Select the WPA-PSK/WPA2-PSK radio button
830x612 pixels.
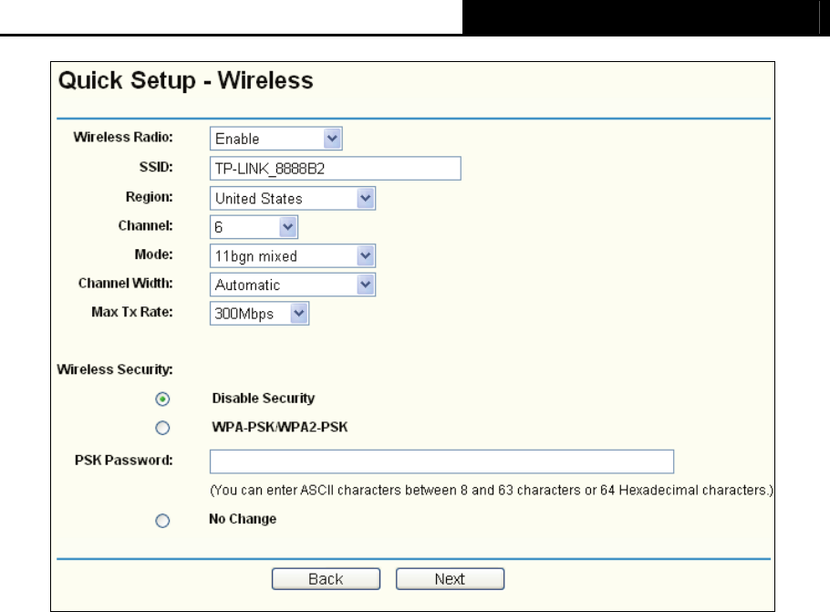click(162, 428)
